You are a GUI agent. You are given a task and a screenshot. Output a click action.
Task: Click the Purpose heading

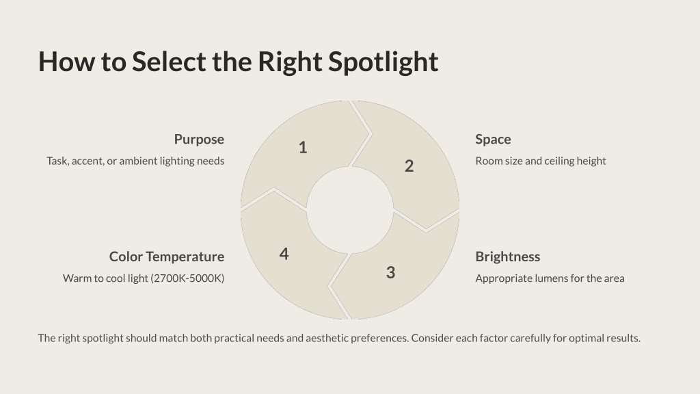199,140
